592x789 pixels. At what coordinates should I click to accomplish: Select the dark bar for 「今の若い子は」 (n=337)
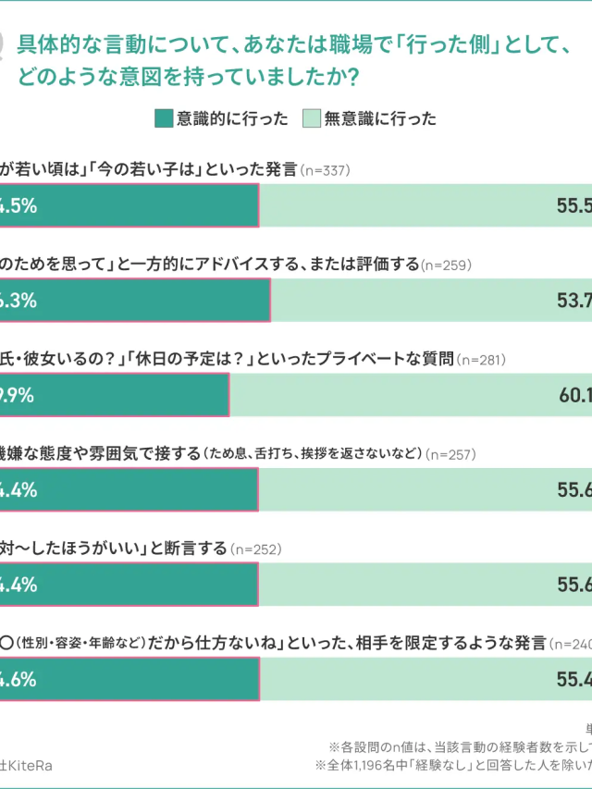[x=129, y=206]
